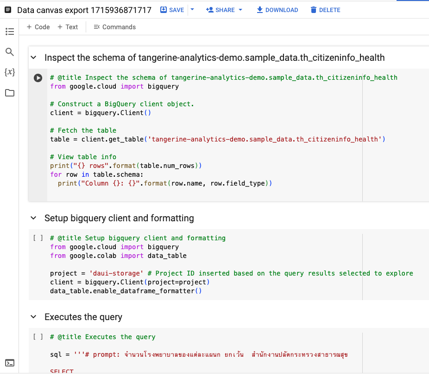The width and height of the screenshot is (429, 379).
Task: Click the 'Executes the query' heading text
Action: (x=83, y=317)
